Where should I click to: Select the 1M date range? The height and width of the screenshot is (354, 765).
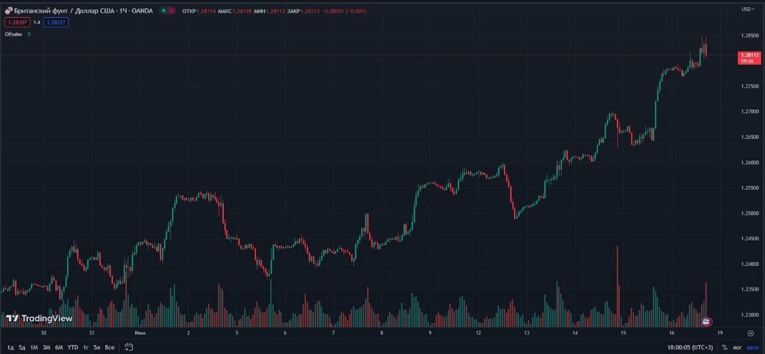tap(34, 347)
